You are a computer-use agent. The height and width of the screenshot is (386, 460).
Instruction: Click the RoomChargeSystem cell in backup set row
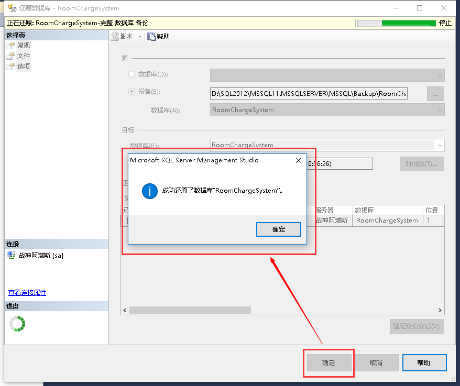[387, 220]
